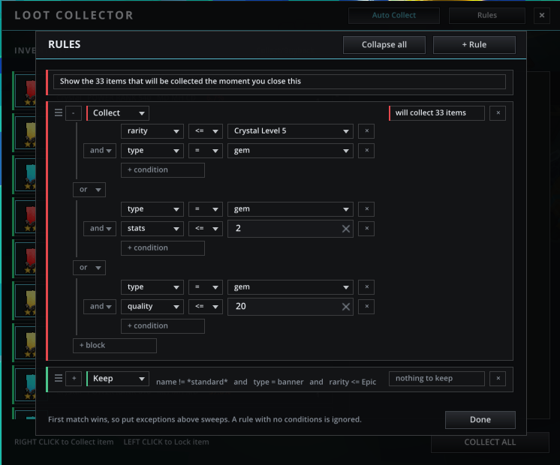Image resolution: width=560 pixels, height=465 pixels.
Task: Click drag handle of the Collect rule
Action: [x=59, y=112]
